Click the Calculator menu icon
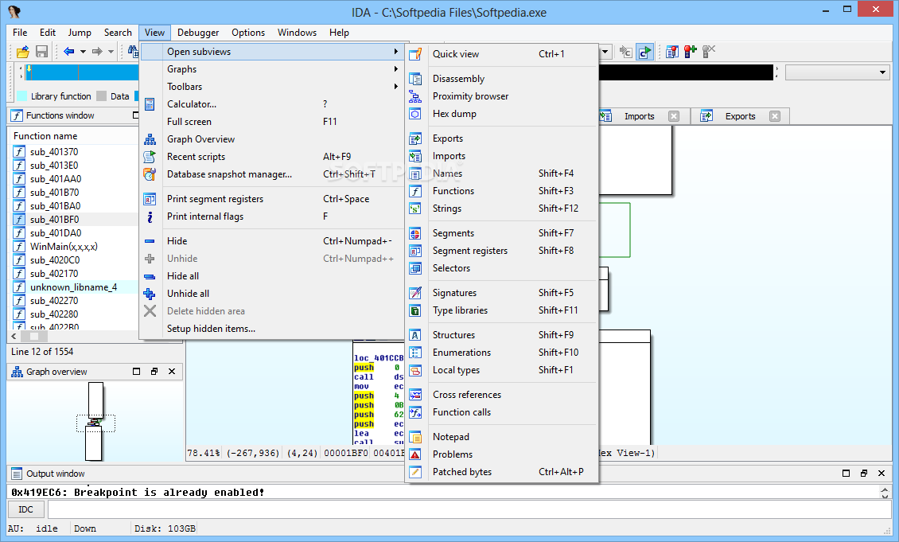 click(150, 103)
